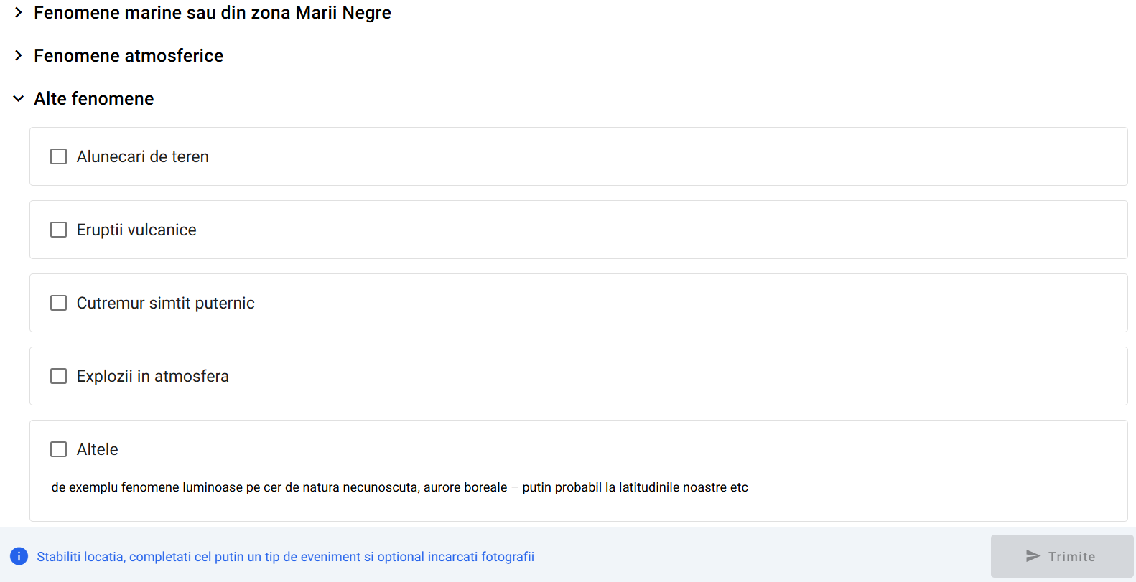Expand Fenomene marine sau din zona Marii Negre
Viewport: 1136px width, 582px height.
pyautogui.click(x=212, y=13)
